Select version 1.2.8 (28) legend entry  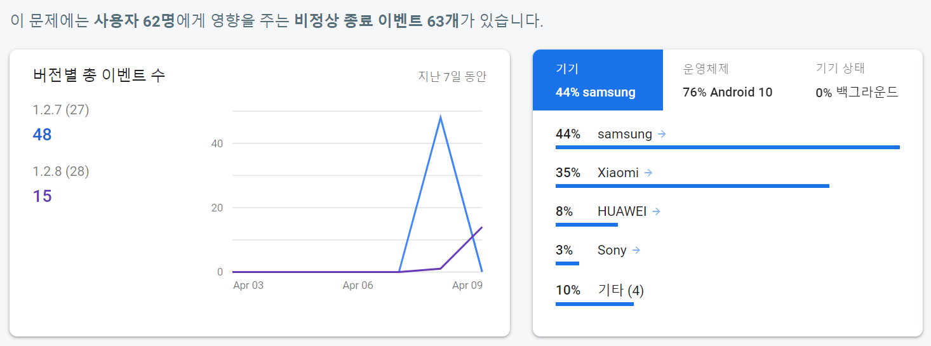[61, 171]
